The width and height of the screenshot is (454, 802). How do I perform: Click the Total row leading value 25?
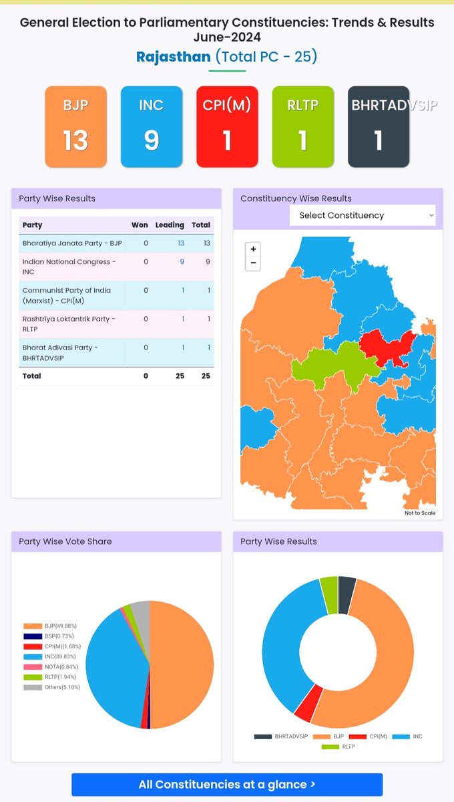[x=180, y=376]
